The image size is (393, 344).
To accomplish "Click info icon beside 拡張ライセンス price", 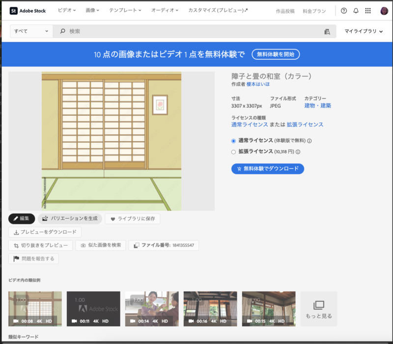I will 298,152.
